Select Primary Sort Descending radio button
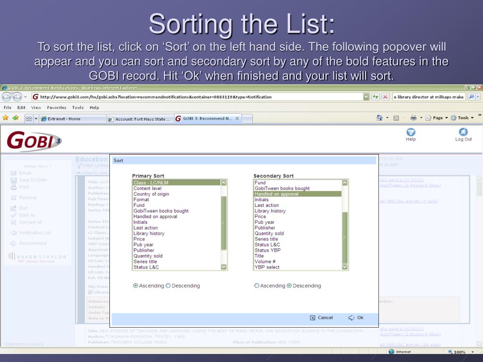Image resolution: width=483 pixels, height=362 pixels. point(168,286)
